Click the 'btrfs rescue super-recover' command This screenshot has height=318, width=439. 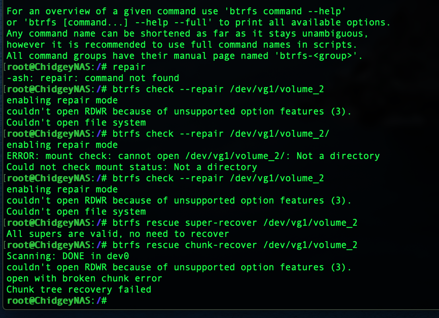[185, 223]
